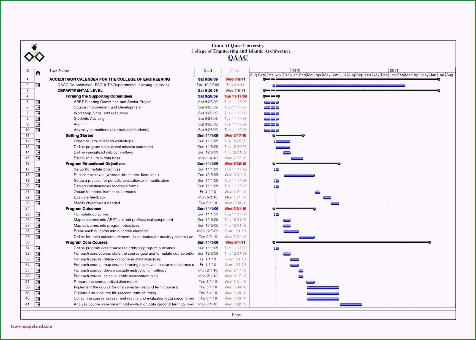Click indicator icon for Advisory committees row
This screenshot has width=476, height=340.
(37, 130)
